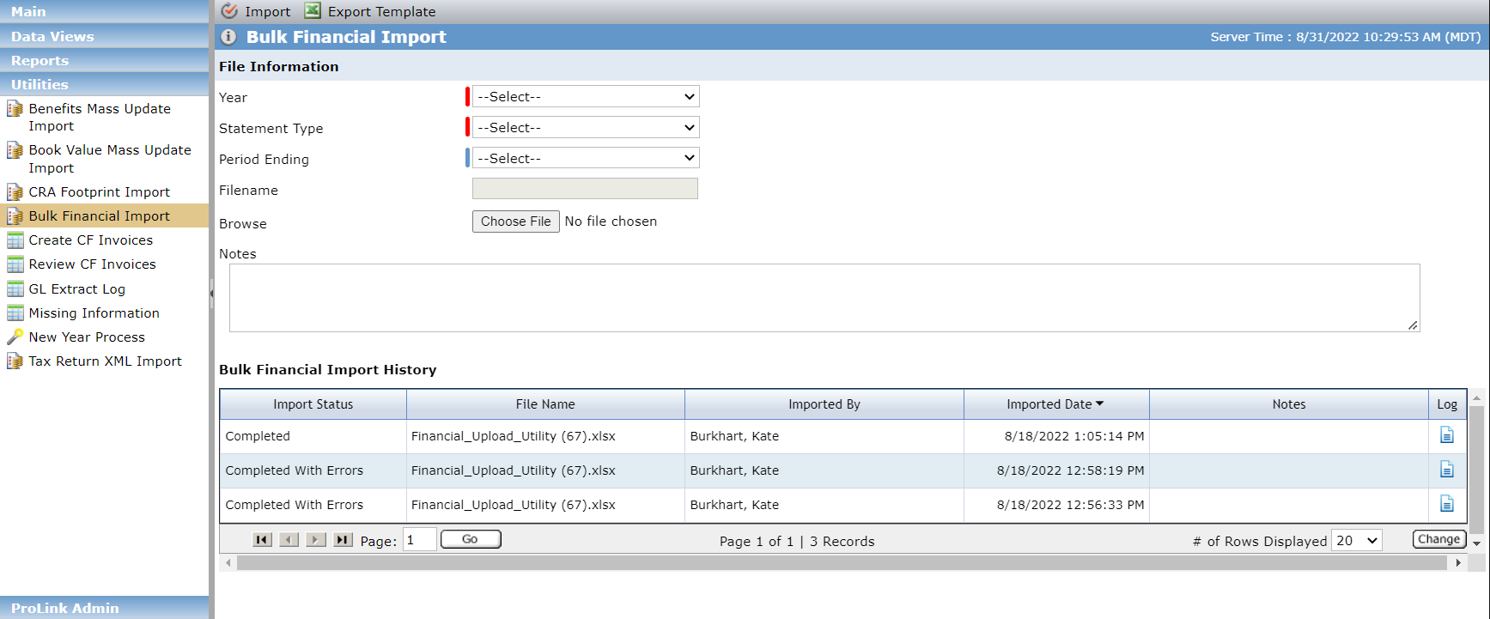Click the Page number input field
The height and width of the screenshot is (619, 1490).
[420, 540]
